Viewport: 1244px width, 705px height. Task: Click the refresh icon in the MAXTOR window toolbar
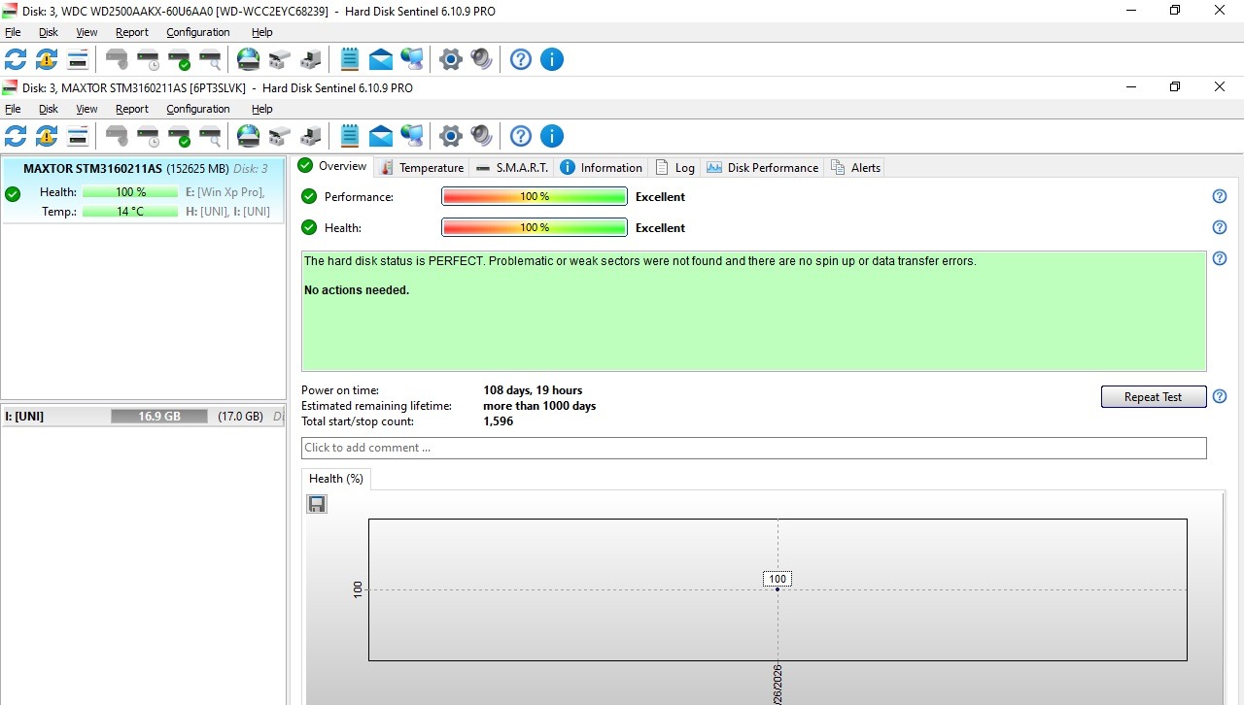16,136
